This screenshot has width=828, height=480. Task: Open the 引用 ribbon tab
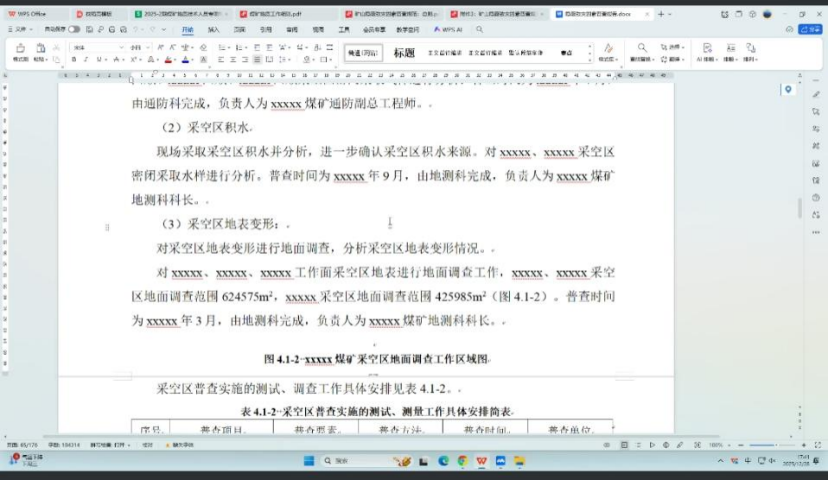(x=265, y=29)
